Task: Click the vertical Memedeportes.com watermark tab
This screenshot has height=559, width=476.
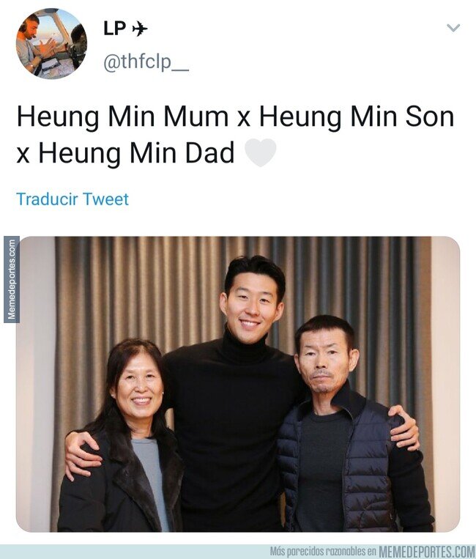Action: pyautogui.click(x=12, y=280)
